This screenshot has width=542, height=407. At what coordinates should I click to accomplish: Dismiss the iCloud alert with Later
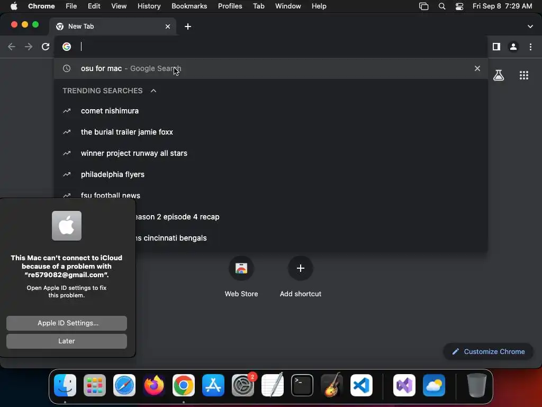(67, 341)
